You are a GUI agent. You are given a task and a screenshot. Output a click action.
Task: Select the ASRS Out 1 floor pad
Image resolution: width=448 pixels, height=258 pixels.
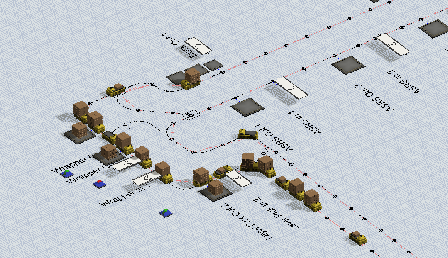pos(247,107)
